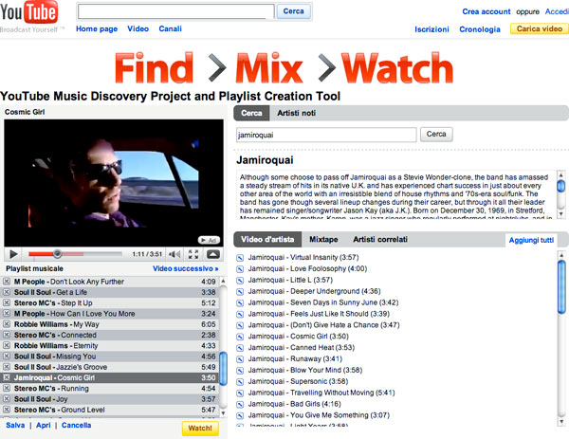This screenshot has width=569, height=439.
Task: Remove Stereo MC's - Running from playlist
Action: coord(7,388)
